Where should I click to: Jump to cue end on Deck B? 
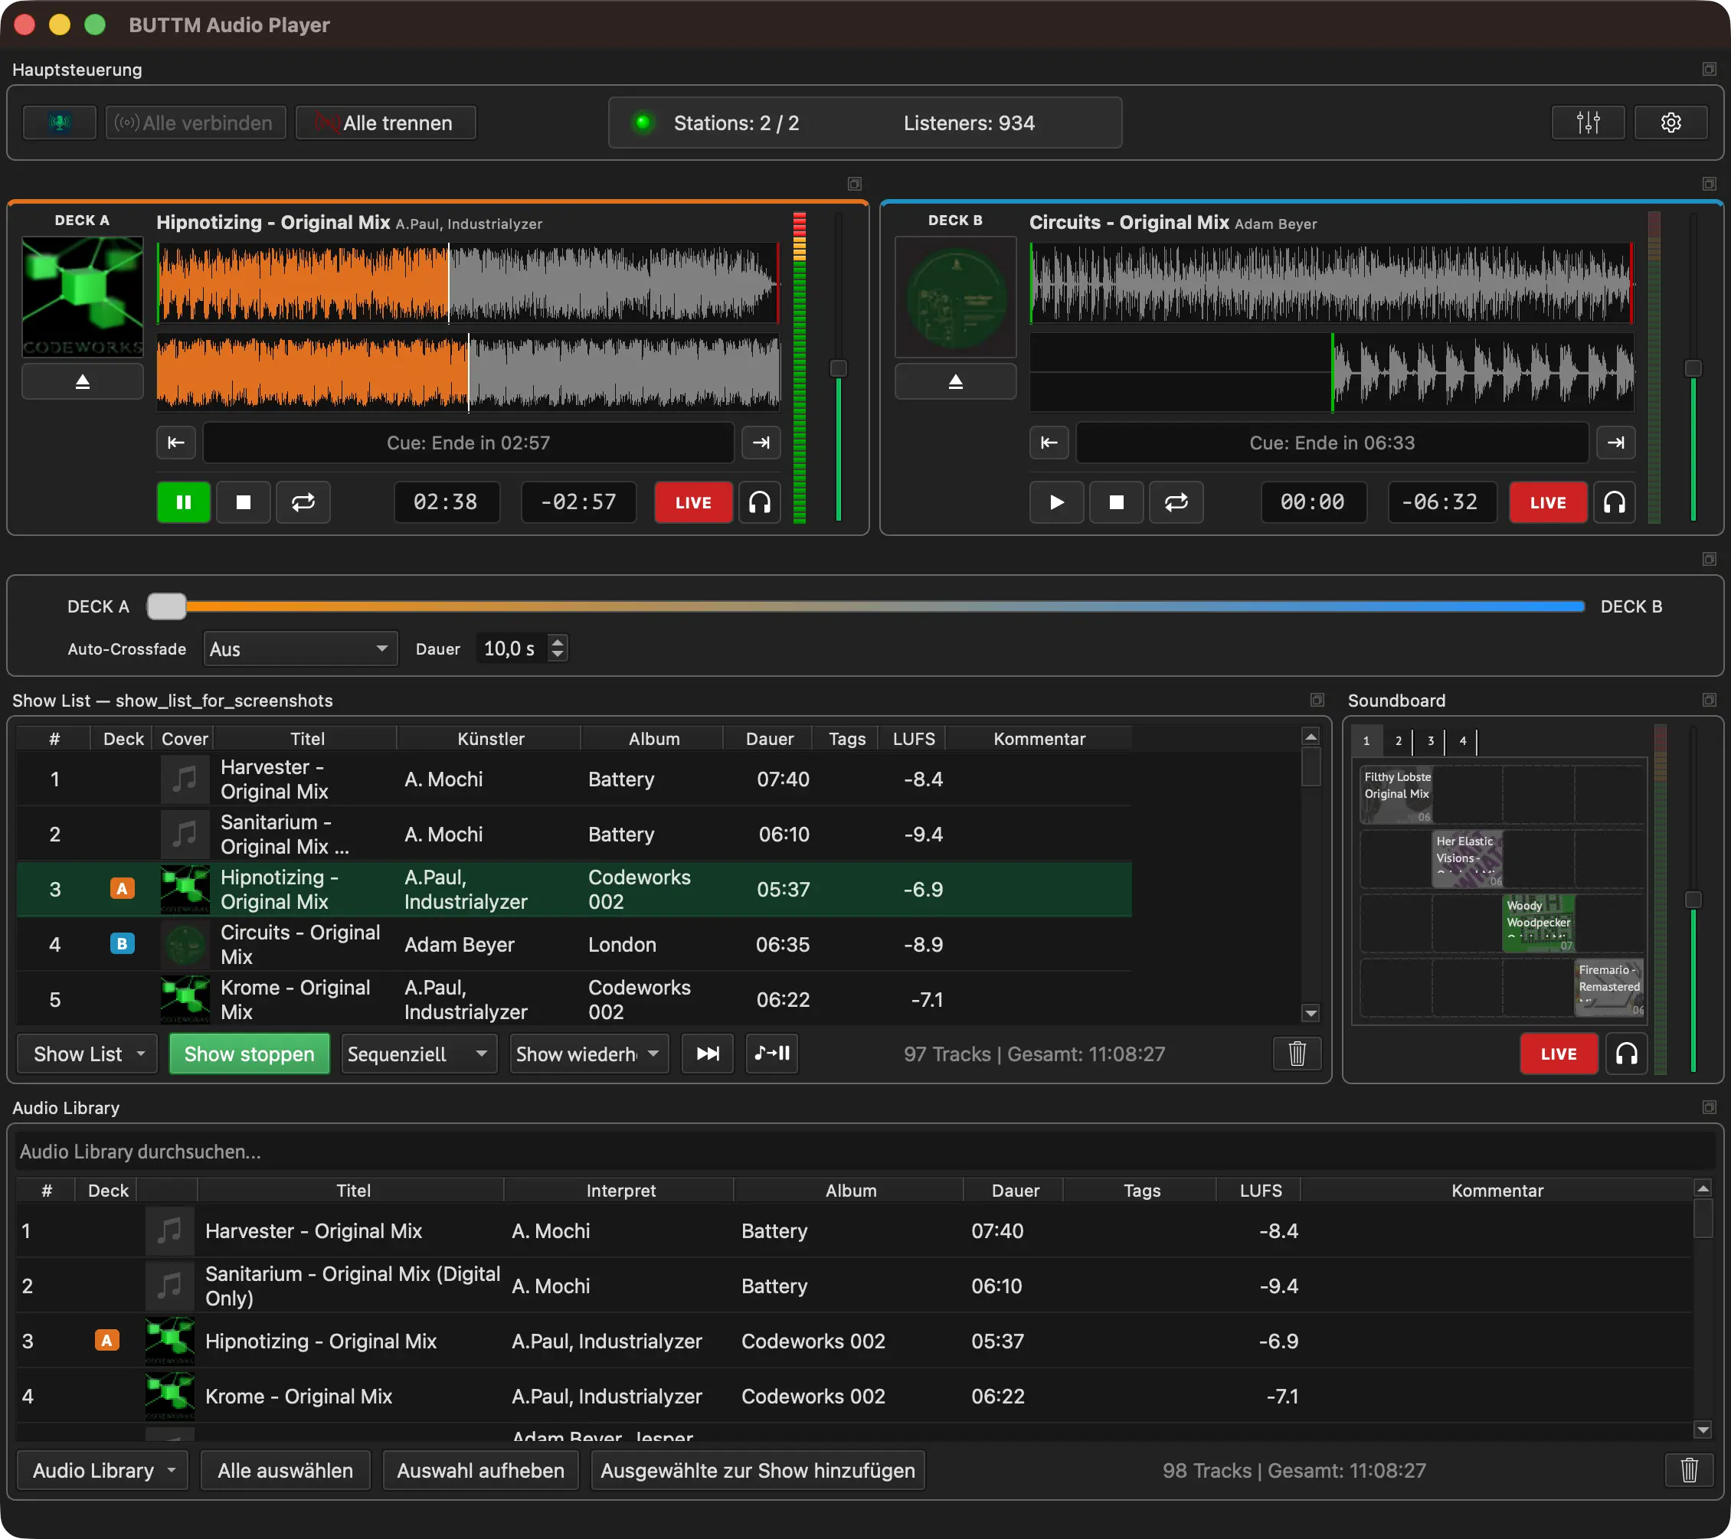point(1615,443)
